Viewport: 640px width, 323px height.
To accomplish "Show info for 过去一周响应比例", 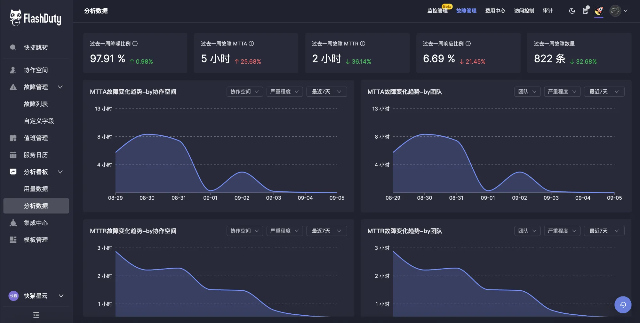I will pyautogui.click(x=468, y=44).
